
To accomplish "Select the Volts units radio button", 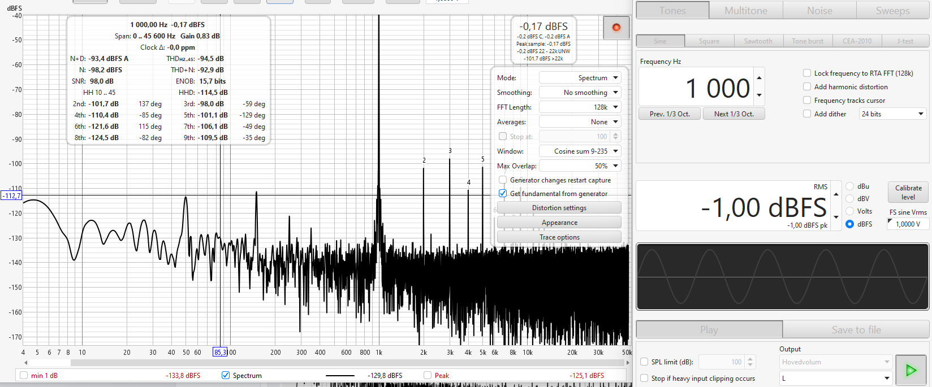I will pos(850,211).
